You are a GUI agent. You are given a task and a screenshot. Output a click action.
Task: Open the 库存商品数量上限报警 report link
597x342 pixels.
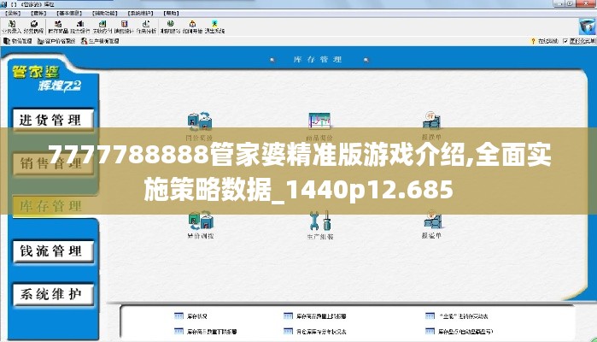coord(315,316)
